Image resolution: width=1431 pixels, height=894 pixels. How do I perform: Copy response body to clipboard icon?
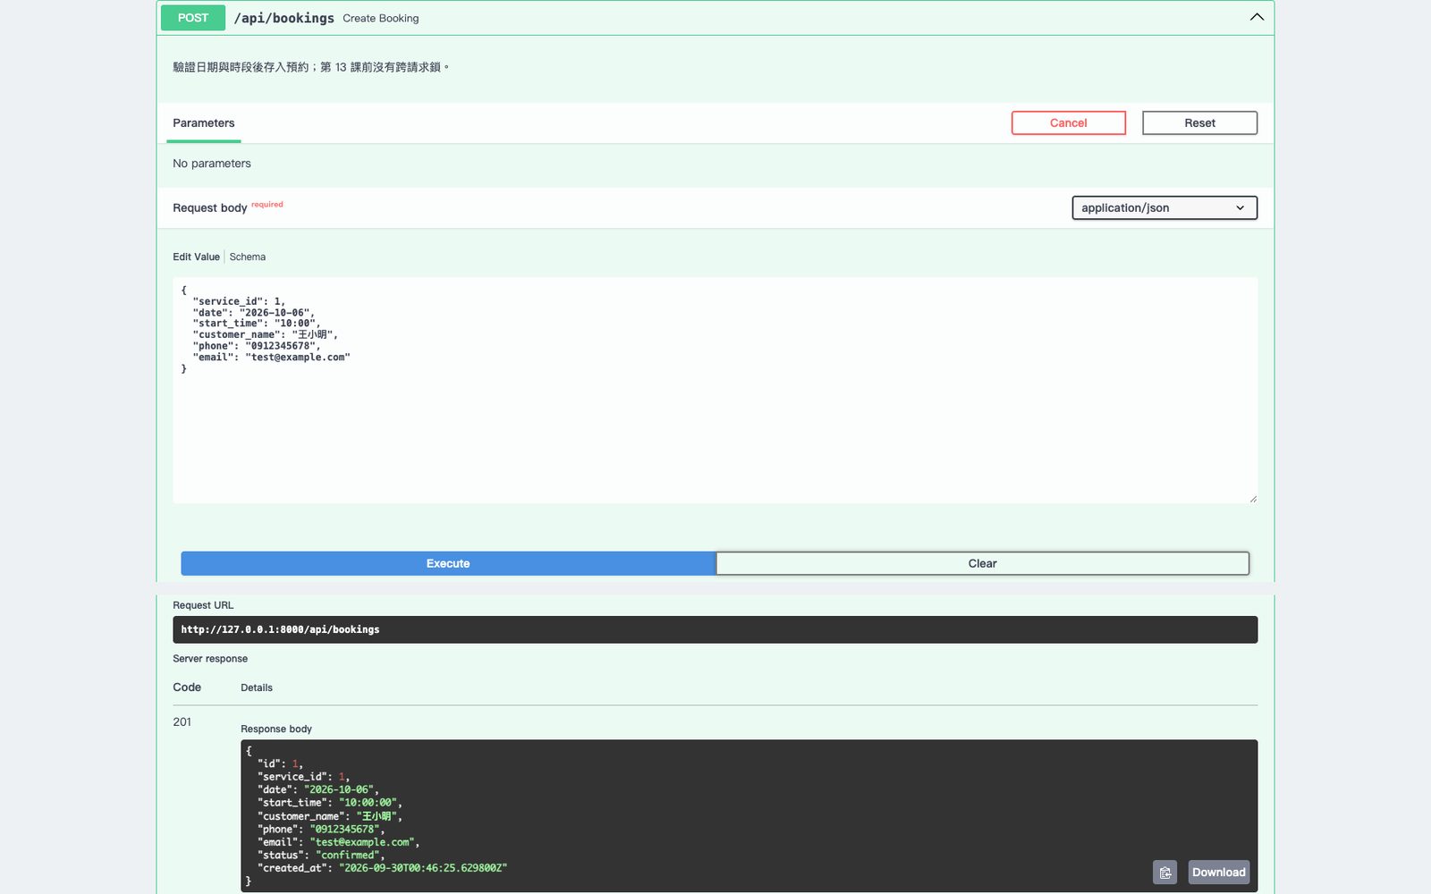click(1164, 873)
